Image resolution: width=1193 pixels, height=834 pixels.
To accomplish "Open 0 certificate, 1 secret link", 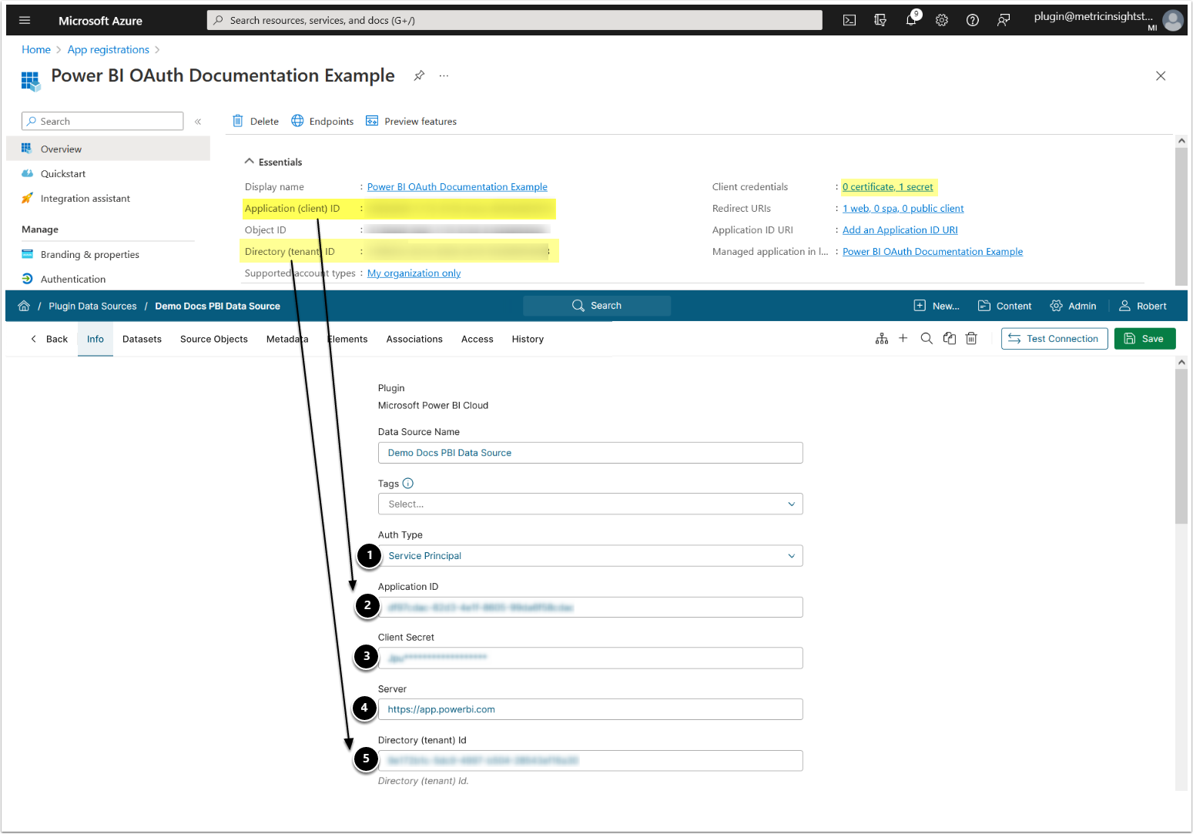I will tap(888, 187).
